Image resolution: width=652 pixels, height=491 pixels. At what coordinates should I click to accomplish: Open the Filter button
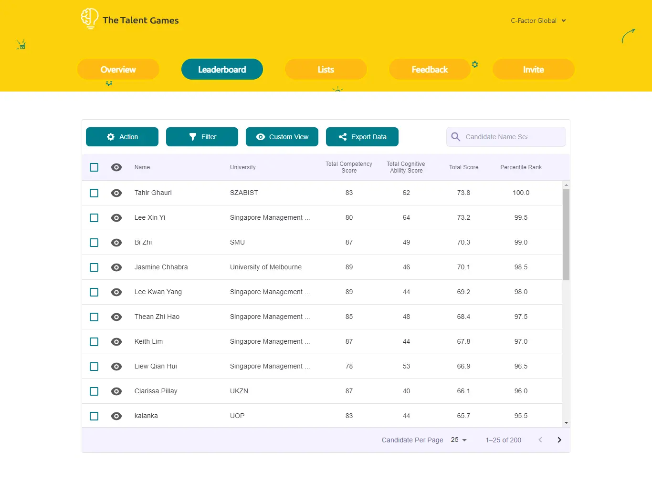click(202, 137)
